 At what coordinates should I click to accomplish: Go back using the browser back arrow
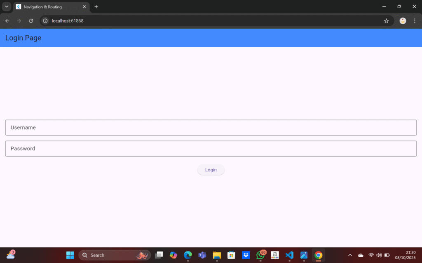7,21
